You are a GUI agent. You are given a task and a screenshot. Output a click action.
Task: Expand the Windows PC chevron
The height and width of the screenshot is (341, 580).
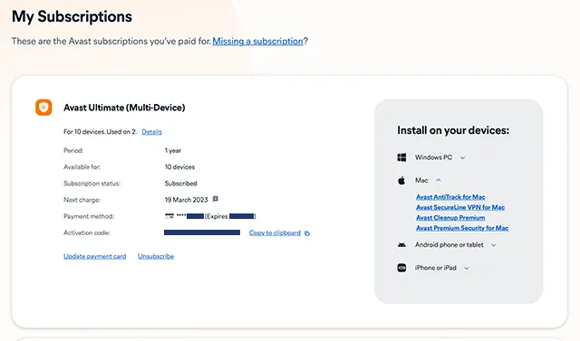point(462,158)
